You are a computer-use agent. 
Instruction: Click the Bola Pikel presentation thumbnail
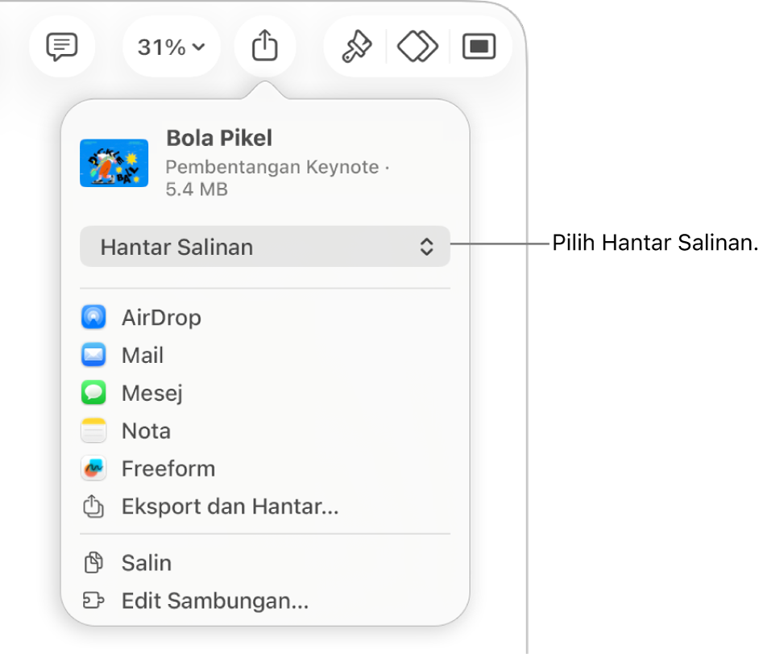(114, 163)
